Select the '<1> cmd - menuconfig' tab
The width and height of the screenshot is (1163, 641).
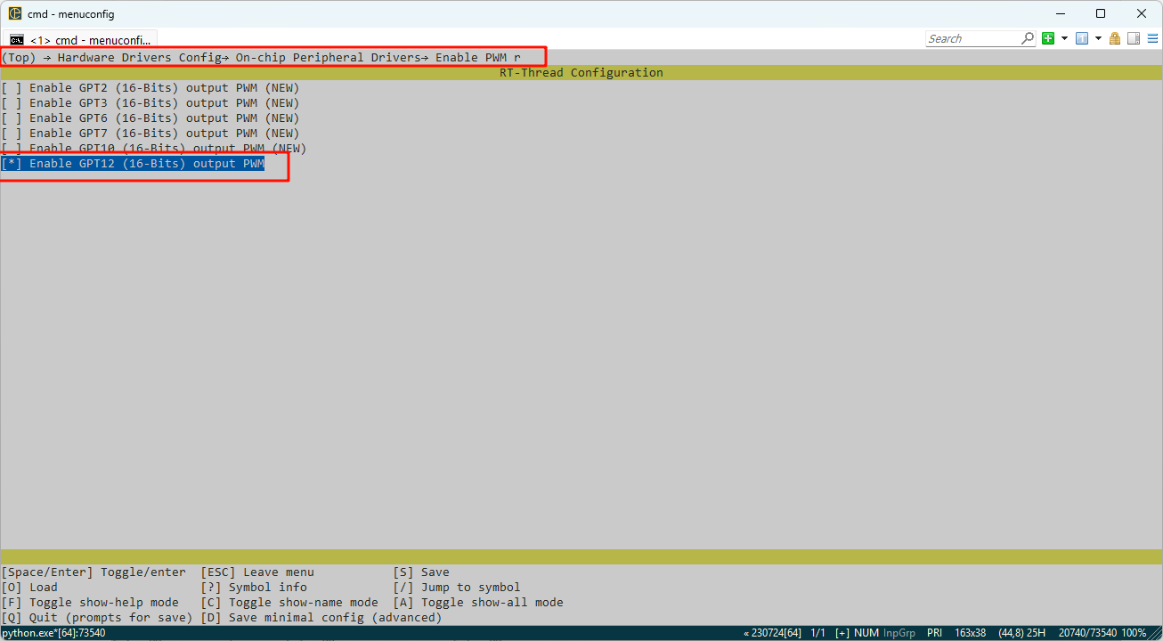coord(80,39)
